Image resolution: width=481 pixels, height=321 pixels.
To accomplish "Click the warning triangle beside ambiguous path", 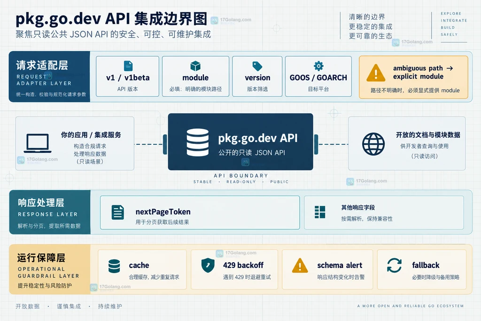I will (x=376, y=73).
